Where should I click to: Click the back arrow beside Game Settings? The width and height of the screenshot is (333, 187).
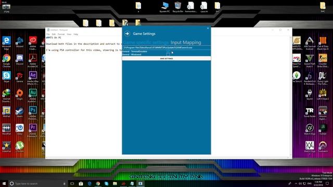(x=127, y=33)
